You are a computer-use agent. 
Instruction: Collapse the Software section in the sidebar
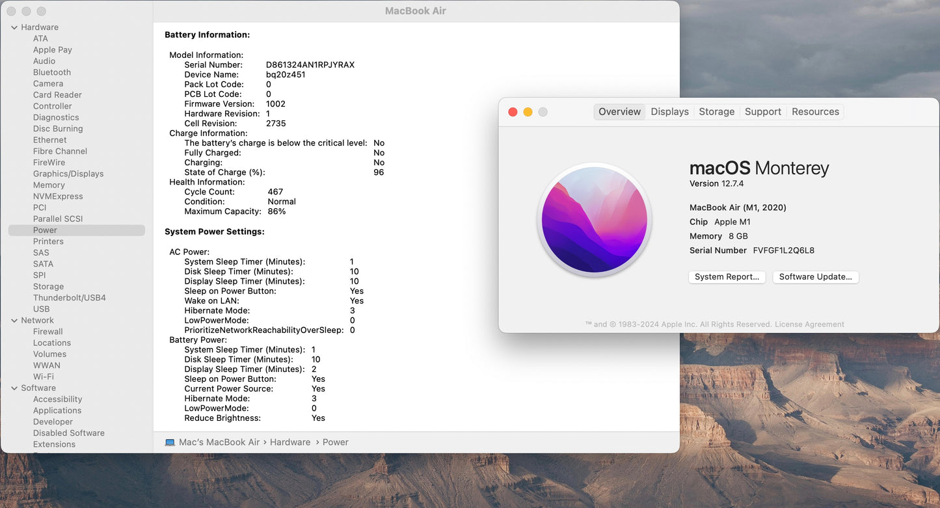point(14,388)
